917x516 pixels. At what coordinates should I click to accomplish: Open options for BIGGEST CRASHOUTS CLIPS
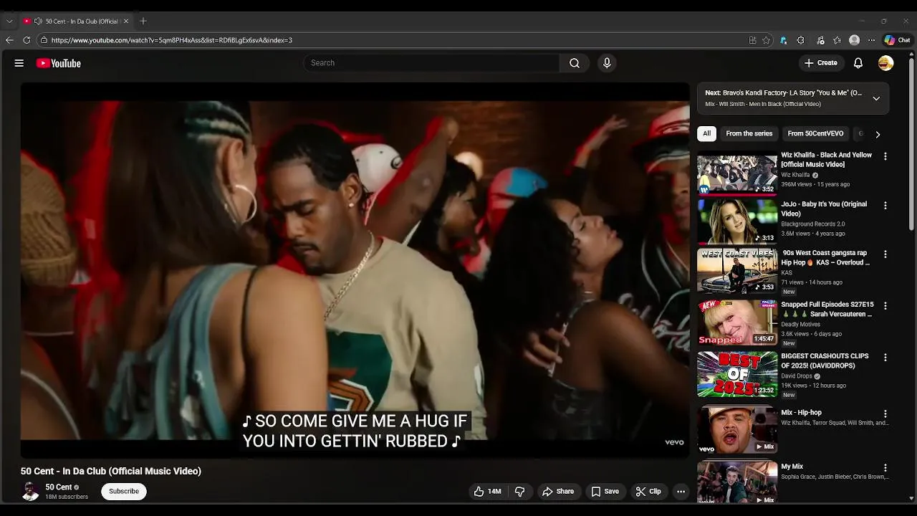coord(885,358)
